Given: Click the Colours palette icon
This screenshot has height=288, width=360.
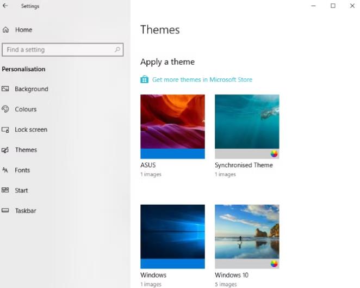Looking at the screenshot, I should click(5, 109).
